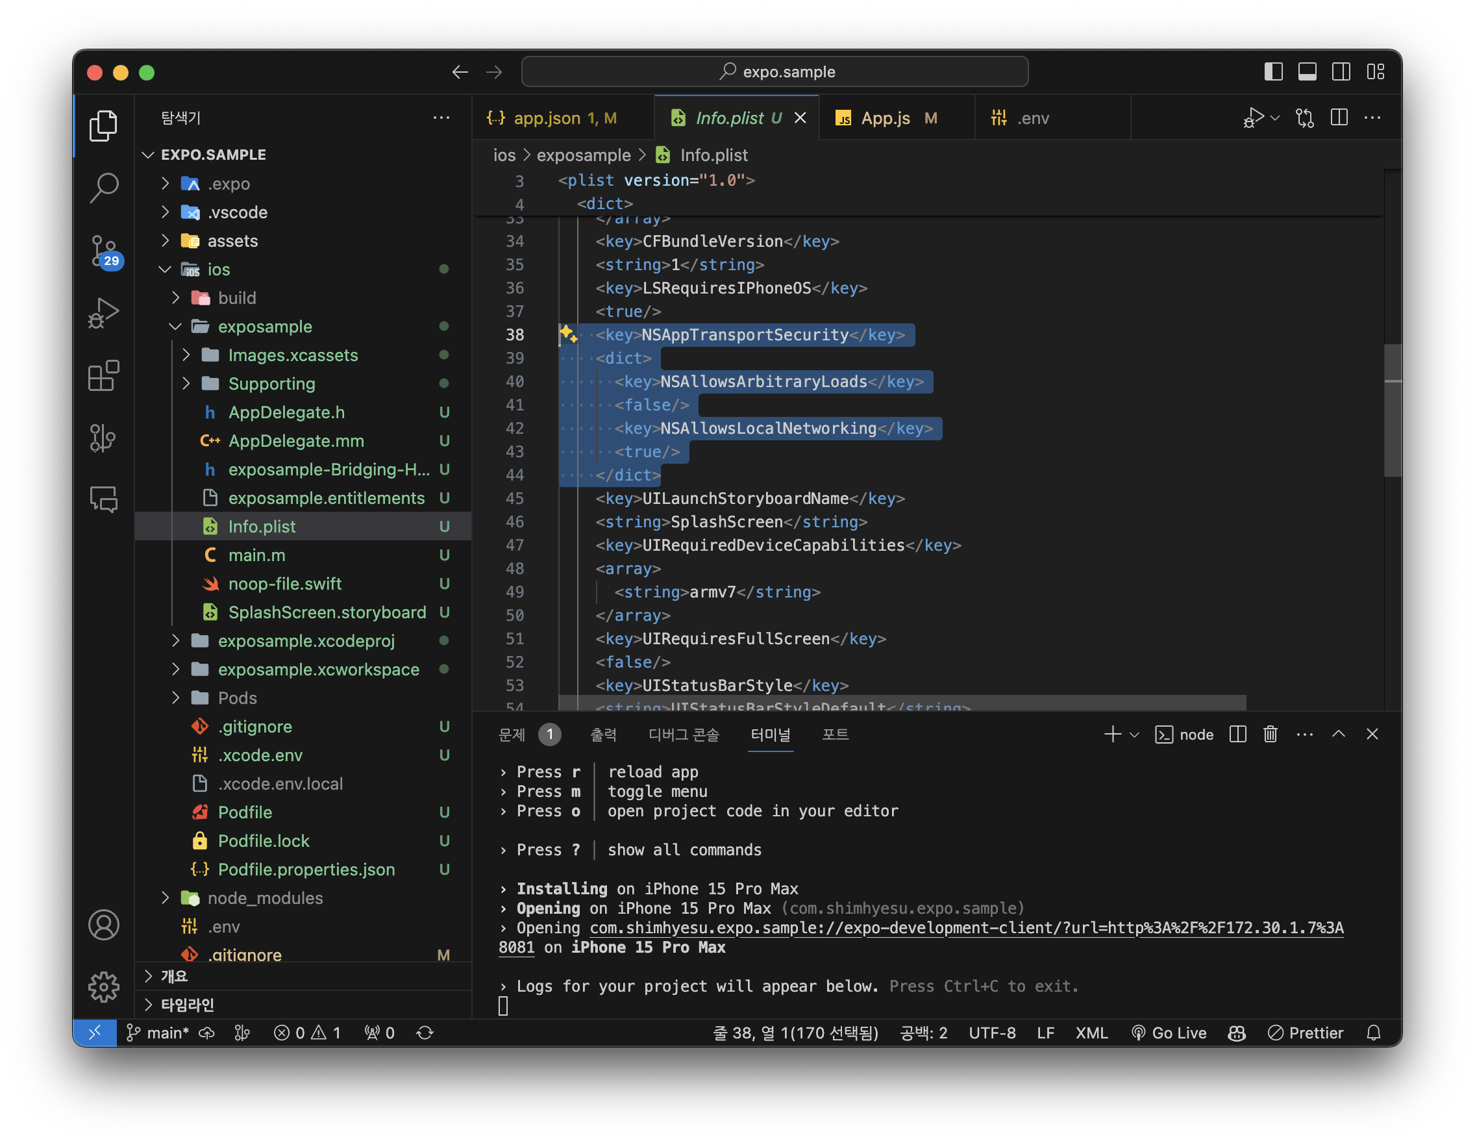Open the new terminal launch profile dropdown
The width and height of the screenshot is (1475, 1143).
[1135, 735]
